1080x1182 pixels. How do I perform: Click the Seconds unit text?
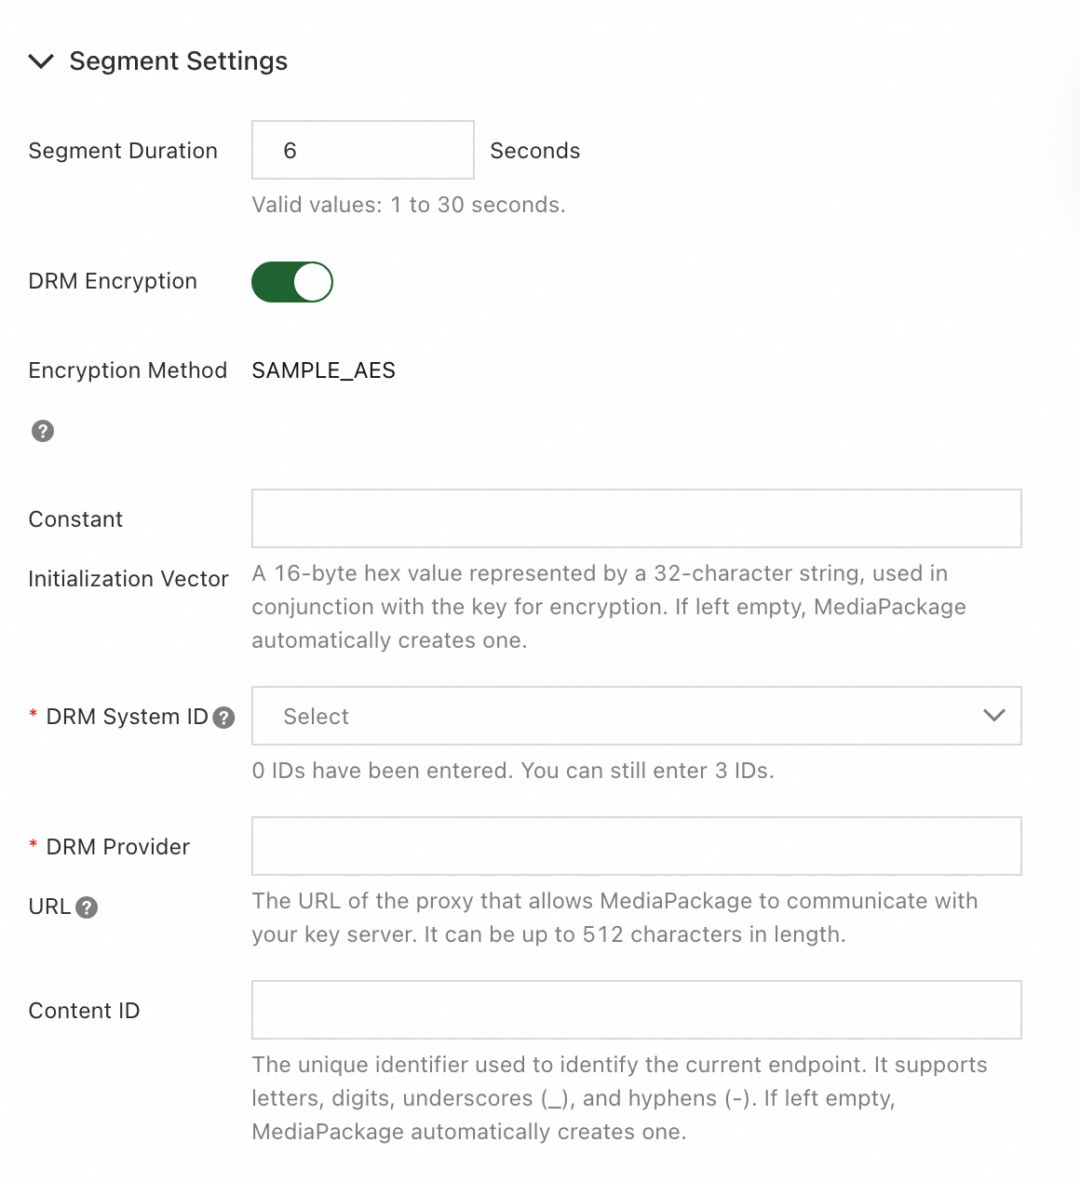click(534, 151)
